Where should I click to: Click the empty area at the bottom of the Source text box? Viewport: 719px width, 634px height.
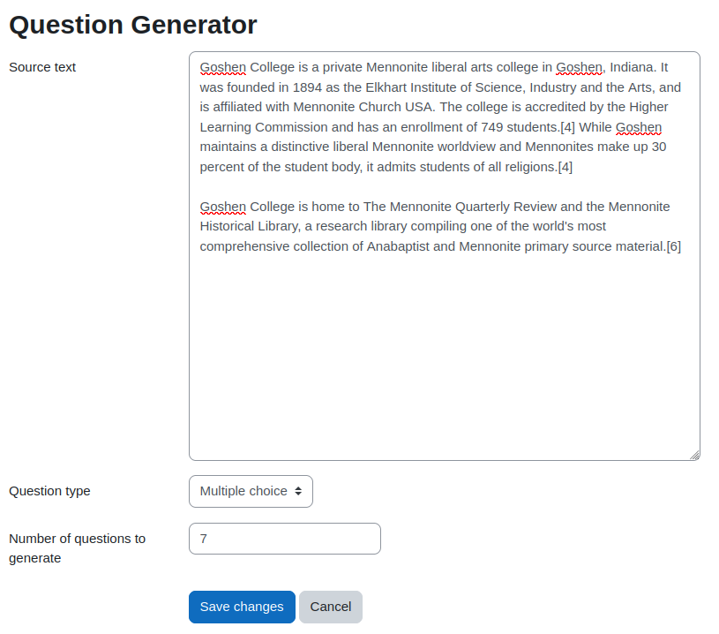tap(444, 371)
